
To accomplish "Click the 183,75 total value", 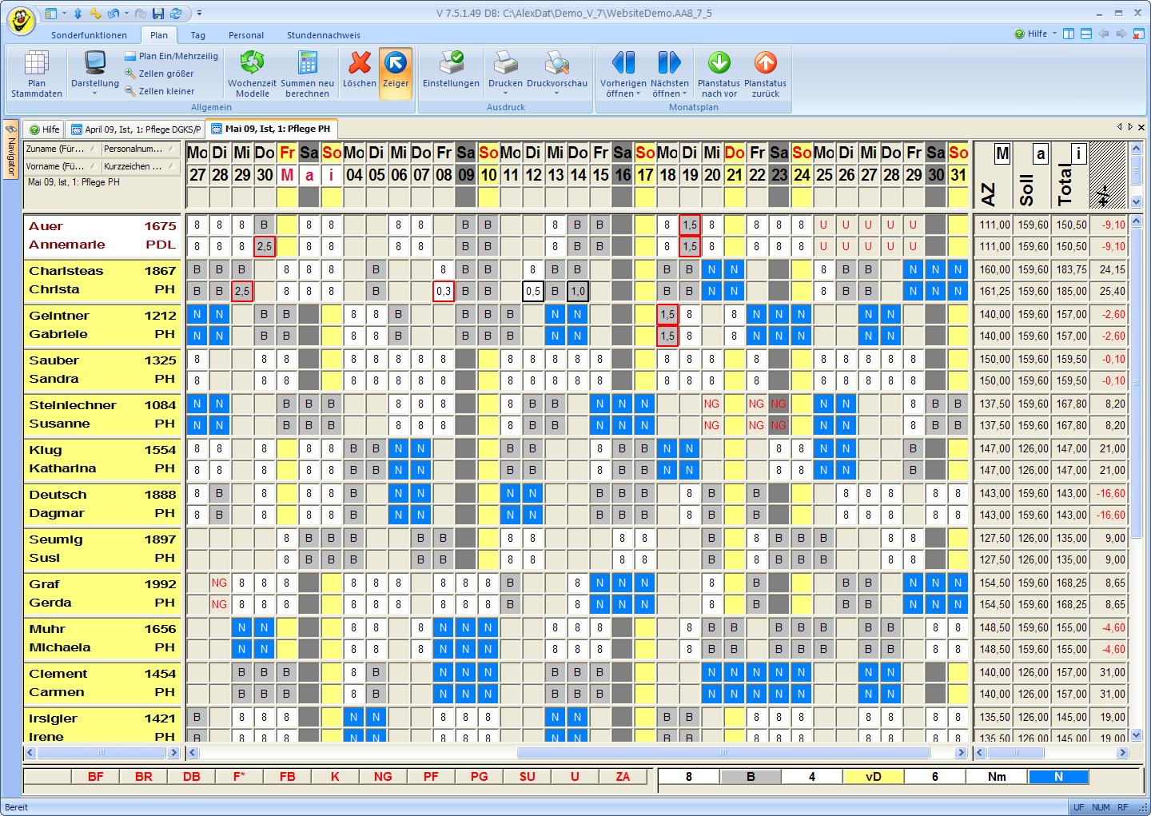I will (1069, 269).
